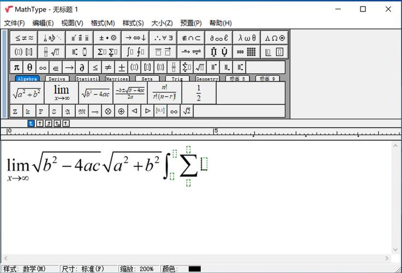Insert the plus-minus ± symbol

click(121, 67)
